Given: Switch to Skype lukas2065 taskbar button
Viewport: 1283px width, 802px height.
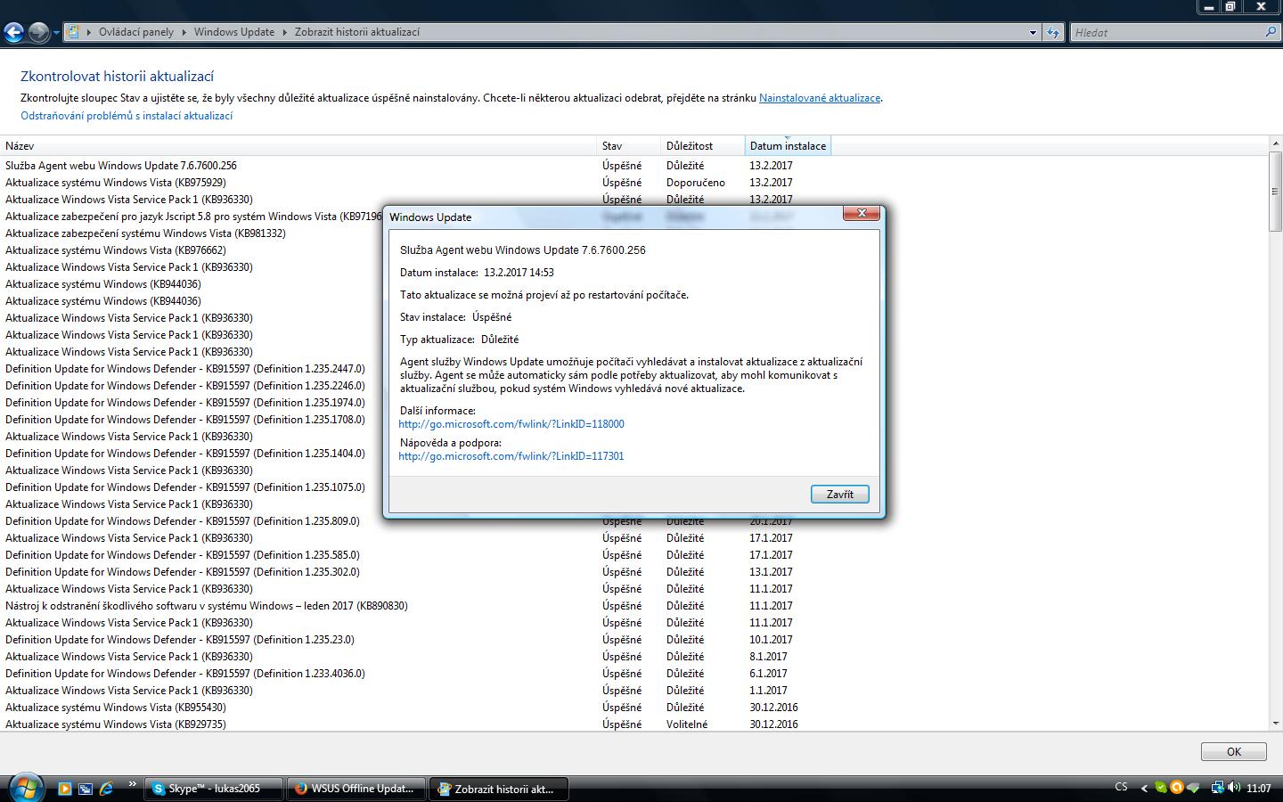Looking at the screenshot, I should click(214, 789).
